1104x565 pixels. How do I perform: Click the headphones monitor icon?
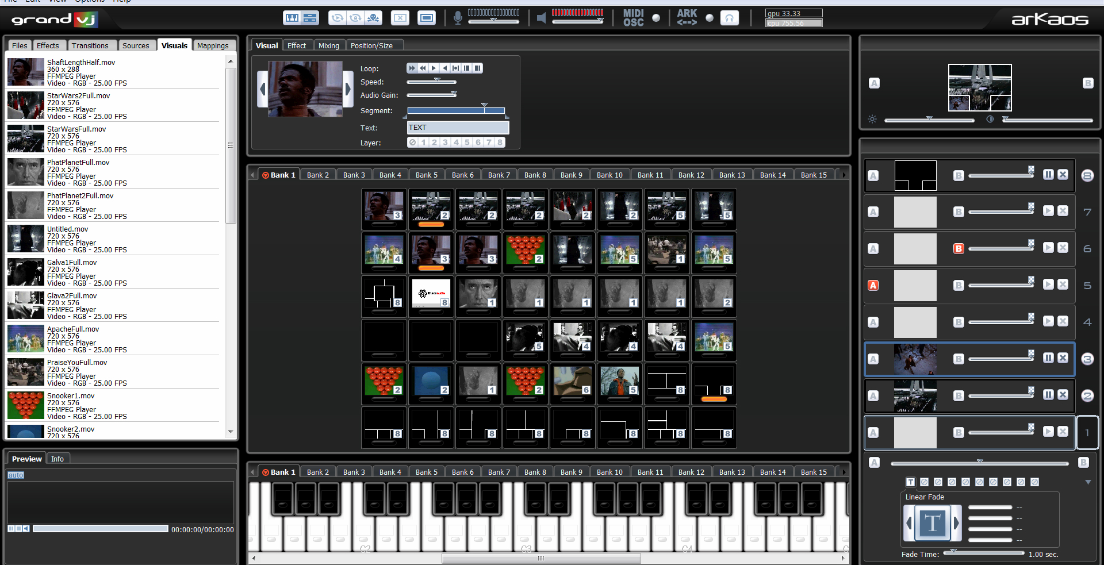[729, 18]
